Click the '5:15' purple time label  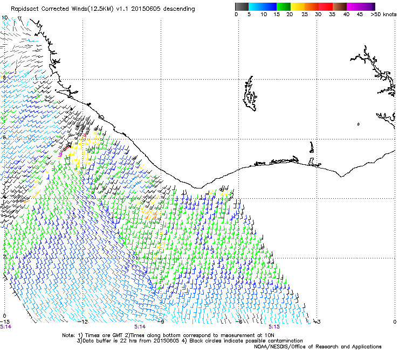point(274,327)
